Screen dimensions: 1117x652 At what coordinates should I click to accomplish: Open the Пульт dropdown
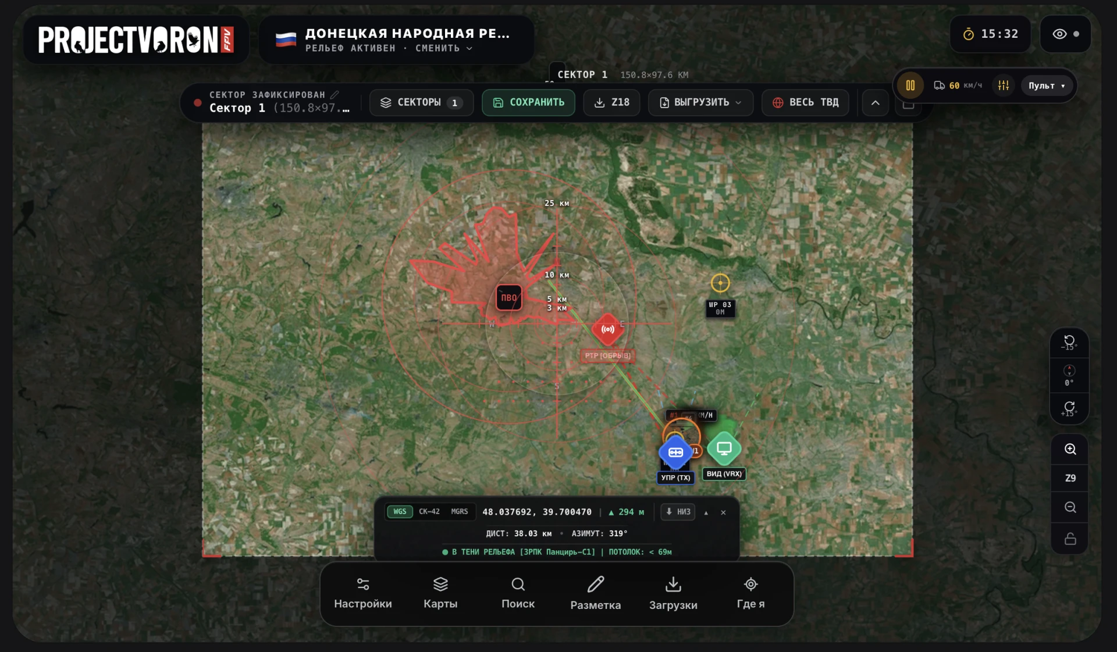(x=1046, y=85)
